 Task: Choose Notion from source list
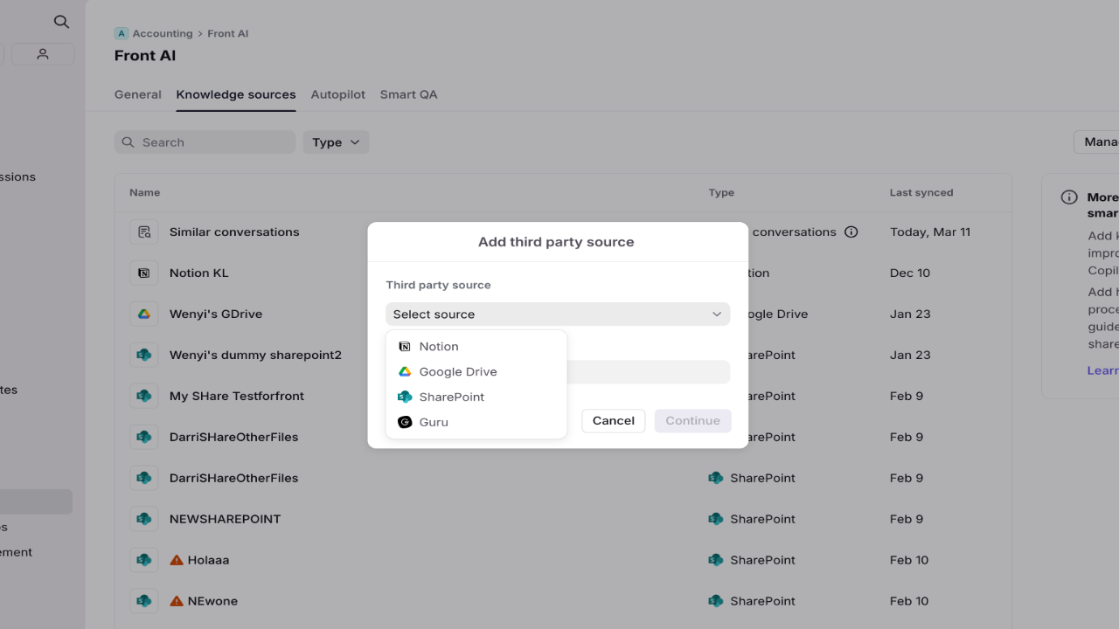tap(476, 347)
